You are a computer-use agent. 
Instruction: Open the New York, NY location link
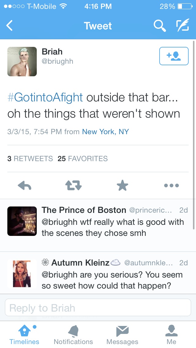pyautogui.click(x=105, y=132)
